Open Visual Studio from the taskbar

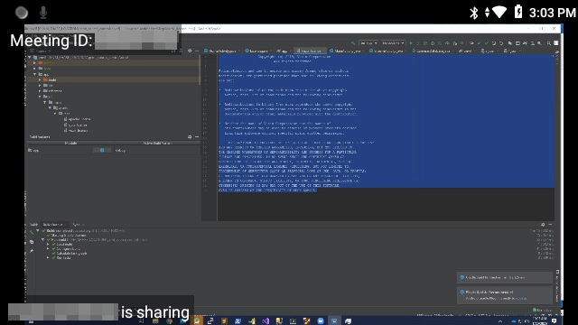point(266,321)
